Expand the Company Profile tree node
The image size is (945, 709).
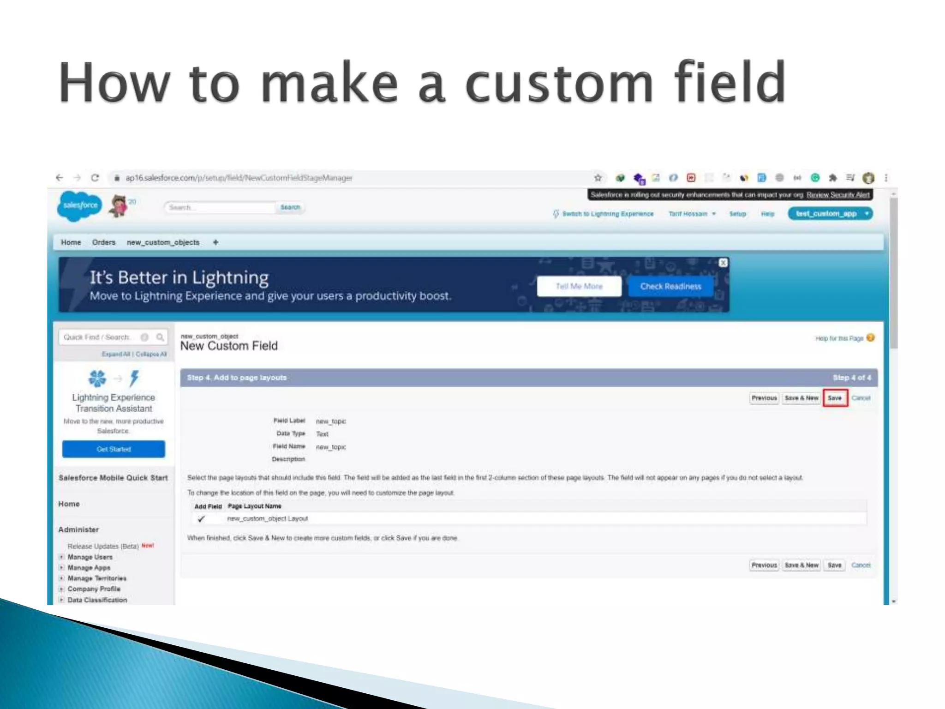(x=61, y=589)
